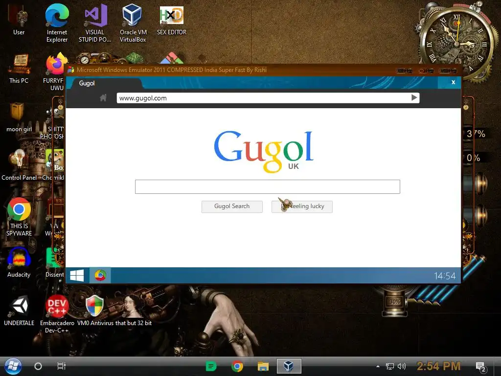The height and width of the screenshot is (376, 501).
Task: Open Chrome from the host taskbar
Action: tap(237, 366)
